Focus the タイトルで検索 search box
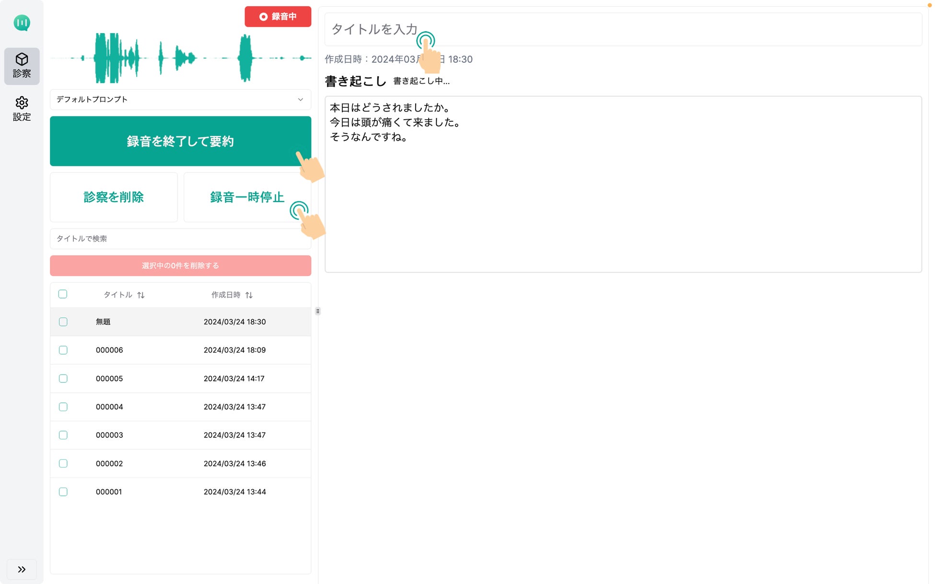The image size is (935, 584). pyautogui.click(x=180, y=239)
